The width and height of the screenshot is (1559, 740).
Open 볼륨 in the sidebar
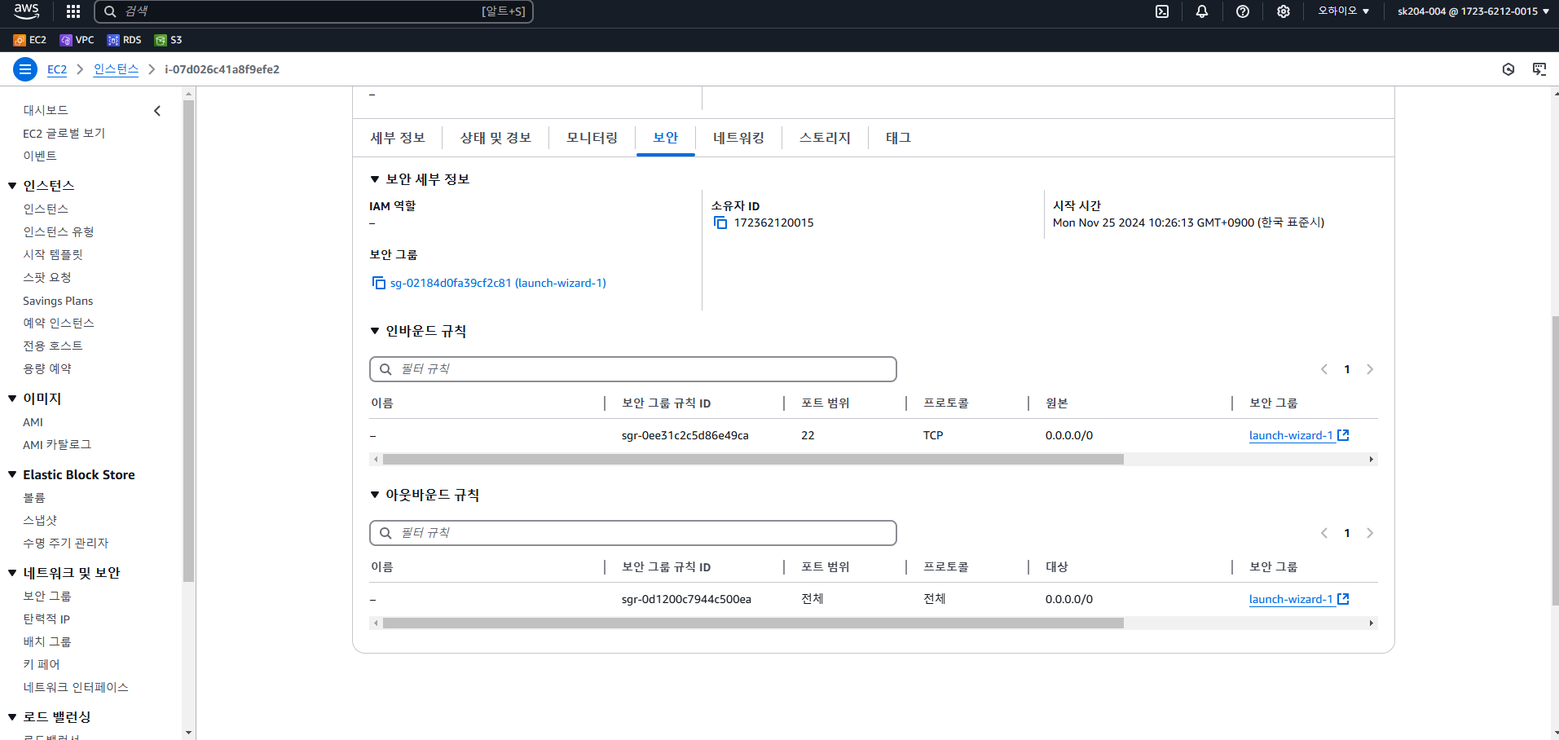[x=34, y=497]
